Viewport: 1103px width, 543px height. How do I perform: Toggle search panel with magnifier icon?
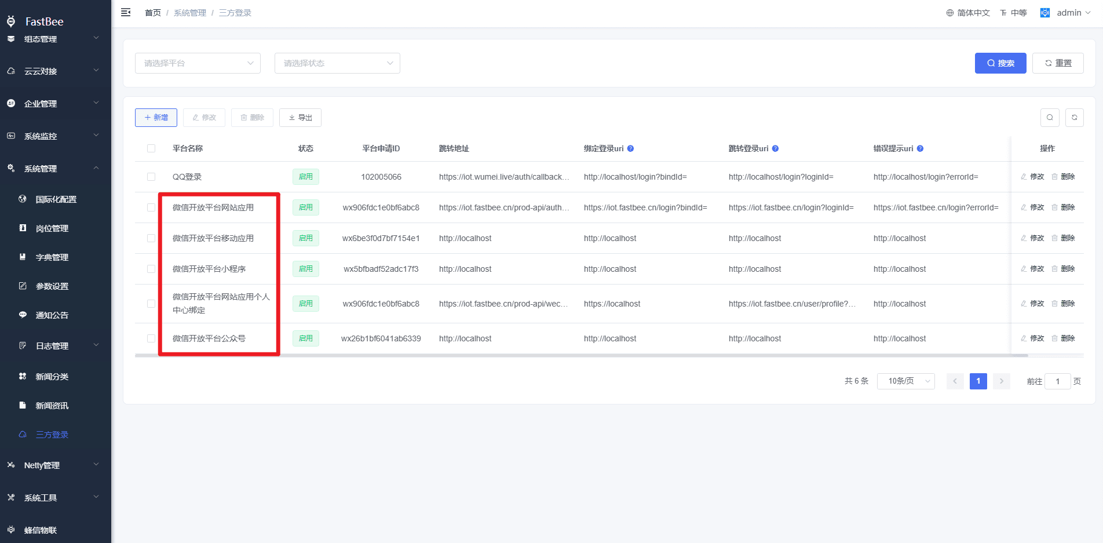(1050, 118)
